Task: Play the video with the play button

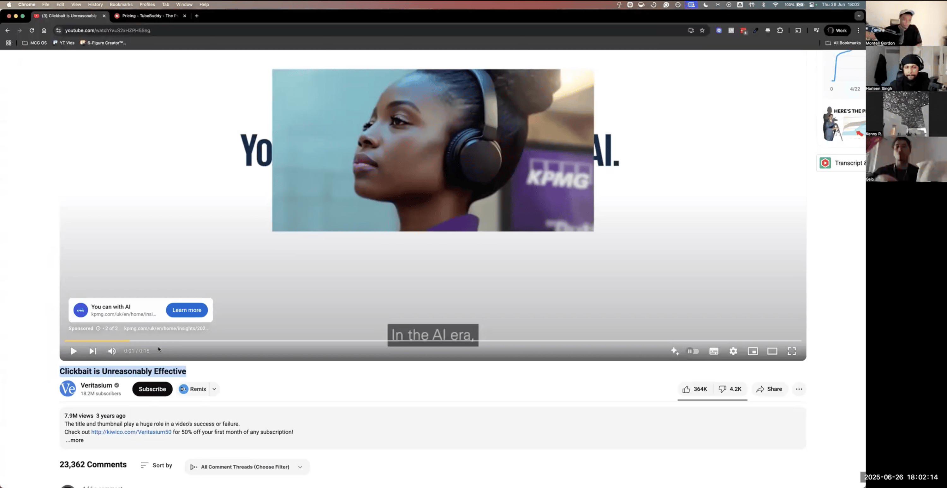Action: click(74, 351)
